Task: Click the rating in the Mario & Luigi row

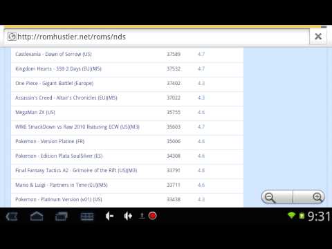Action: (201, 185)
